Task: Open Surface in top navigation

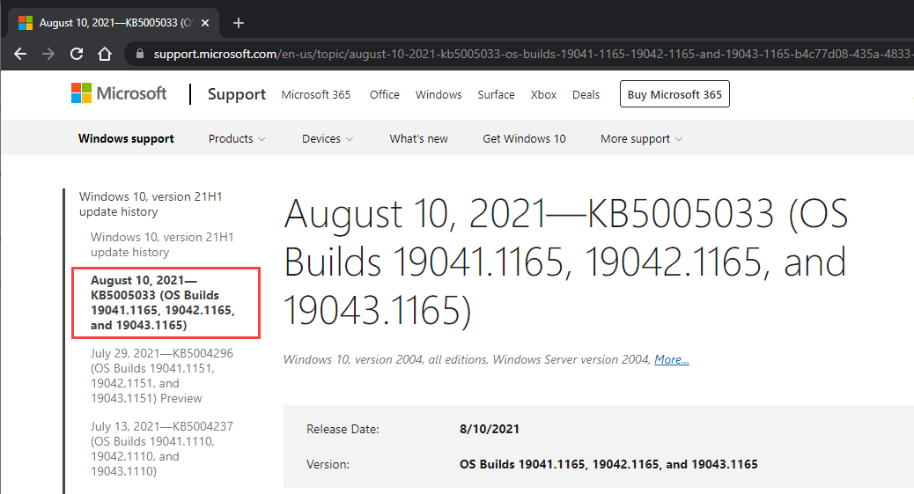Action: [x=496, y=94]
